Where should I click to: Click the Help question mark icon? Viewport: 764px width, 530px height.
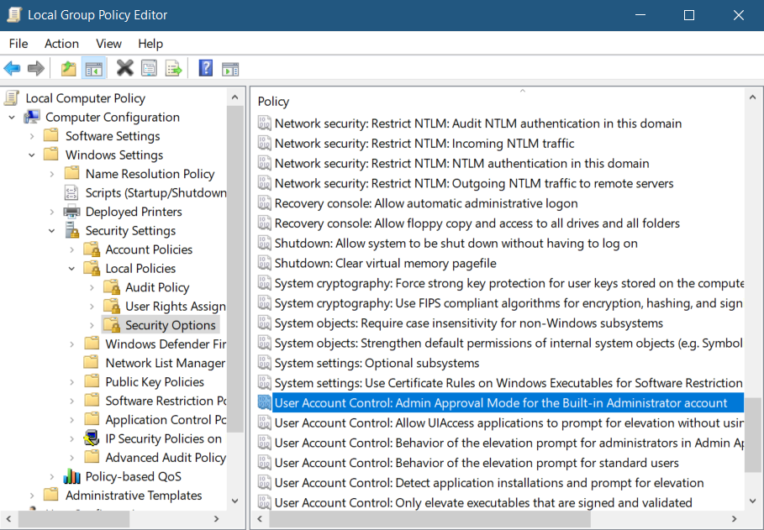coord(204,68)
